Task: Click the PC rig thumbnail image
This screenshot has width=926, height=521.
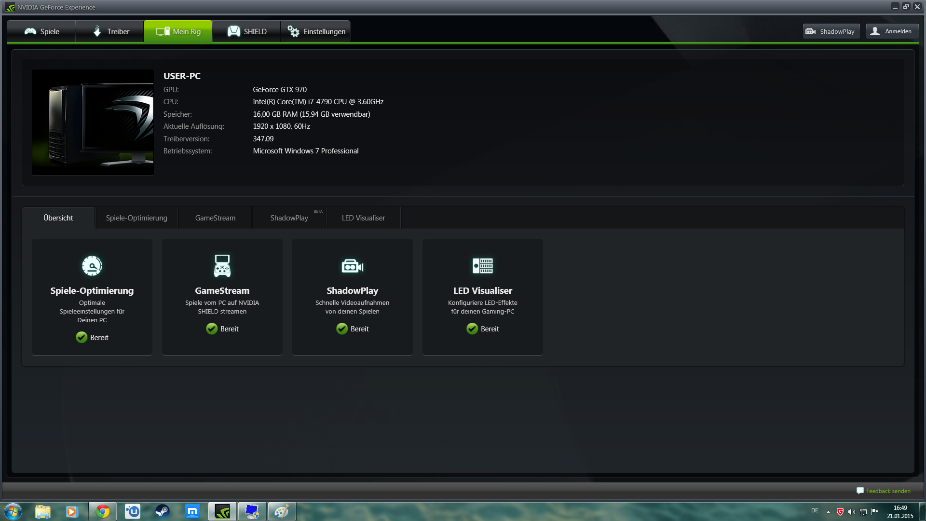Action: (x=93, y=123)
